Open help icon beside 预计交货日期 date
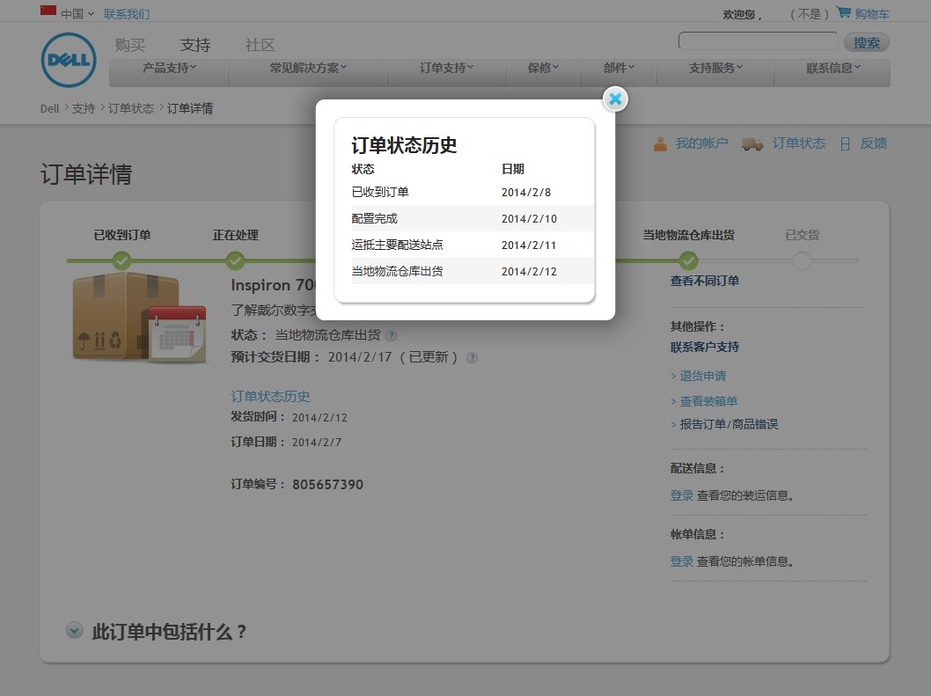The height and width of the screenshot is (696, 931). pos(472,357)
